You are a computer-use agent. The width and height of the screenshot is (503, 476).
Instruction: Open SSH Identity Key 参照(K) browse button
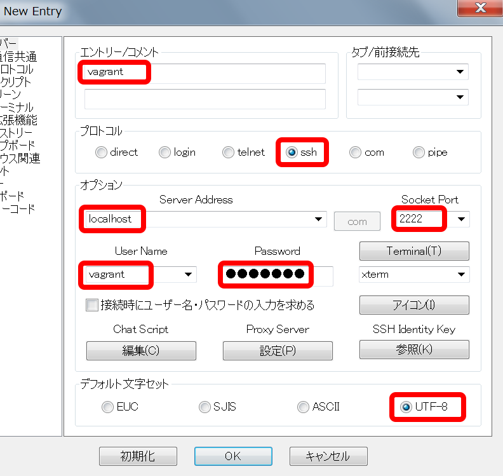pos(414,350)
